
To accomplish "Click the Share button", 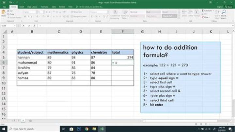I will tap(229, 6).
